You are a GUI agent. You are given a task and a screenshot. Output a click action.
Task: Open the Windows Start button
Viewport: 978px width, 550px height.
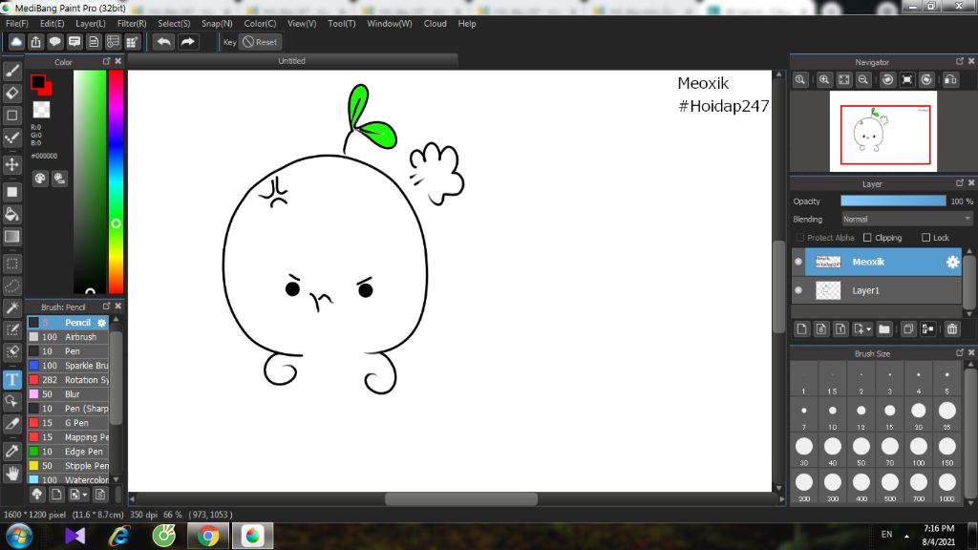pos(19,537)
